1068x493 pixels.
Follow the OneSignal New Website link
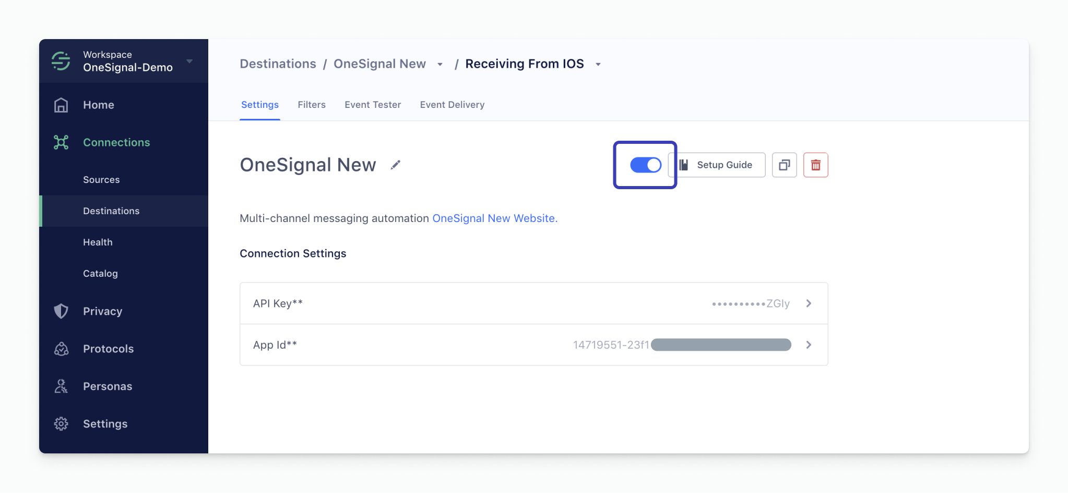pos(495,218)
